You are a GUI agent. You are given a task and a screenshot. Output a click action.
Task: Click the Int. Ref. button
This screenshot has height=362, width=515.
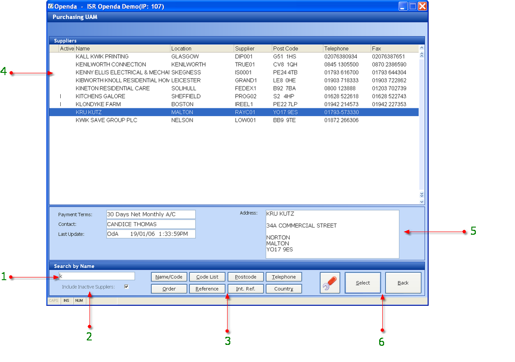click(x=245, y=289)
